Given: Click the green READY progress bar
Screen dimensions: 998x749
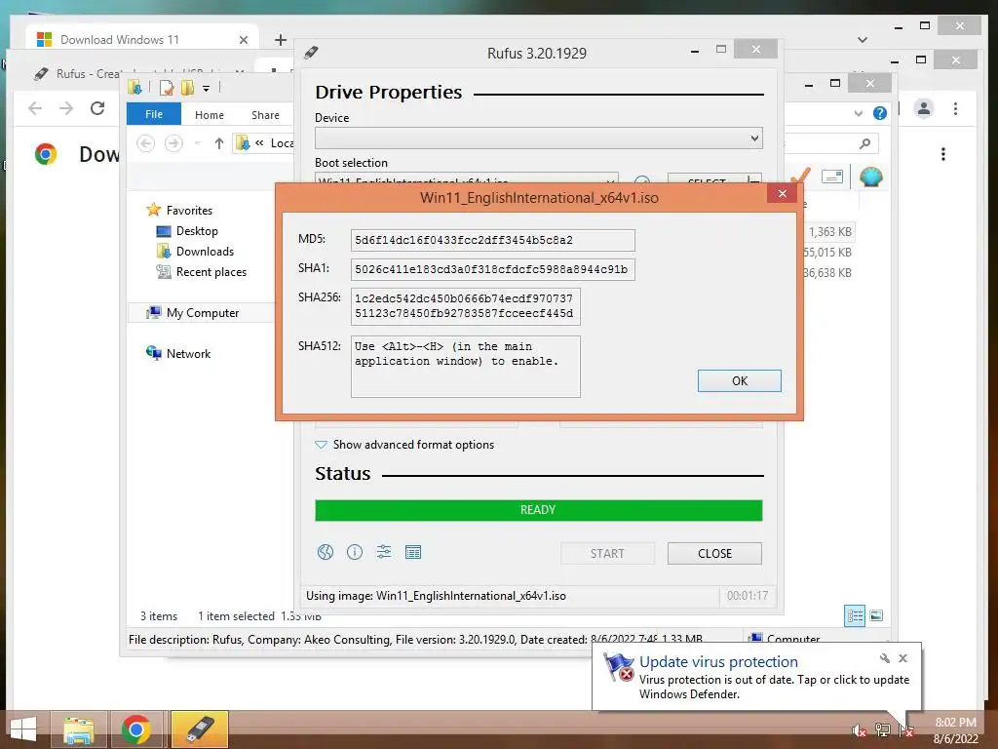Looking at the screenshot, I should 538,510.
